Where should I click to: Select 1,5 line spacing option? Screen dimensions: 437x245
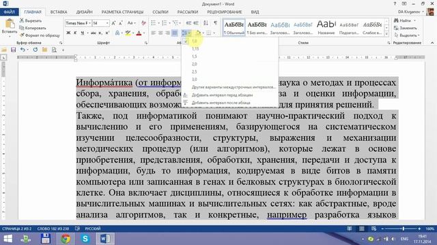230,56
